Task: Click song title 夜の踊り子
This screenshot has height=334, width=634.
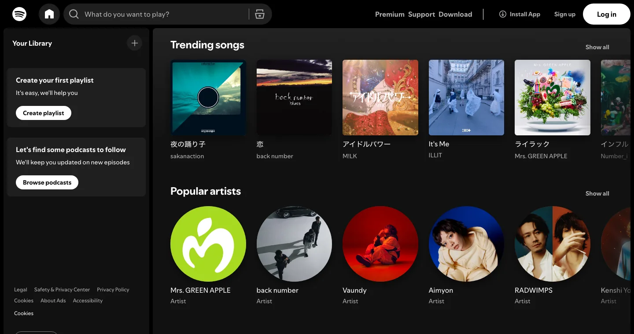Action: [x=188, y=144]
